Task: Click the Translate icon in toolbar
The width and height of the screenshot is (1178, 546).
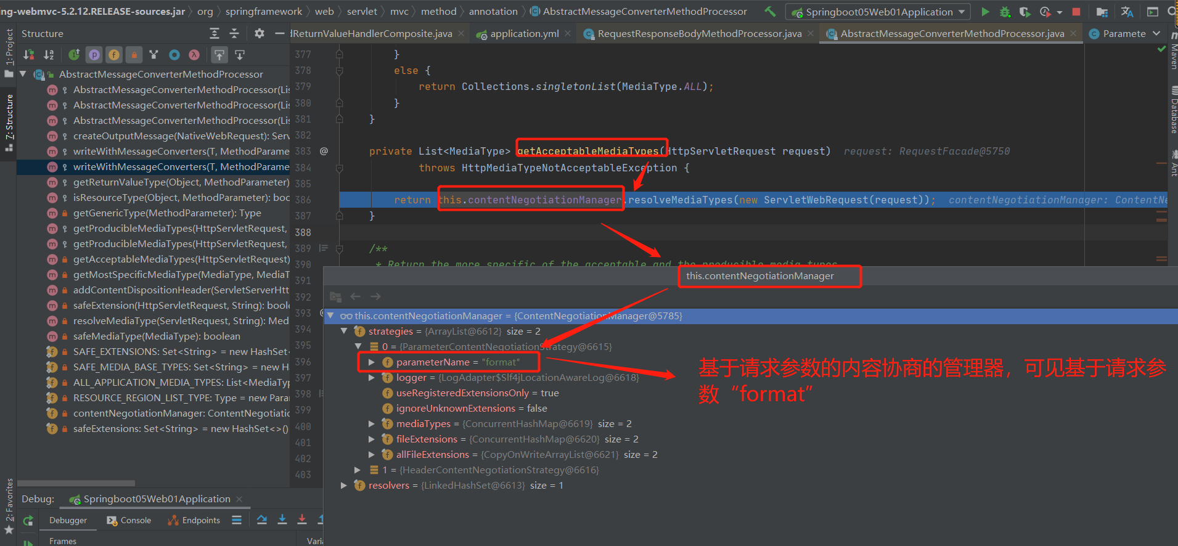Action: tap(1127, 12)
